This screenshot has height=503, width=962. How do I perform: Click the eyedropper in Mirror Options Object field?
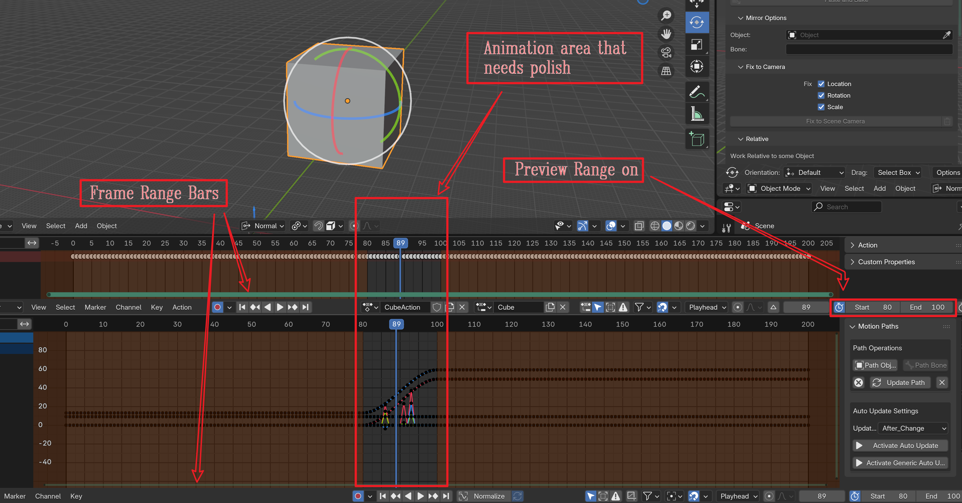point(946,35)
